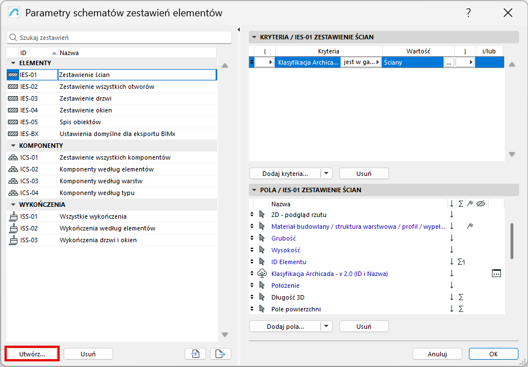Image resolution: width=528 pixels, height=367 pixels.
Task: Open the question mark help button
Action: (x=468, y=13)
